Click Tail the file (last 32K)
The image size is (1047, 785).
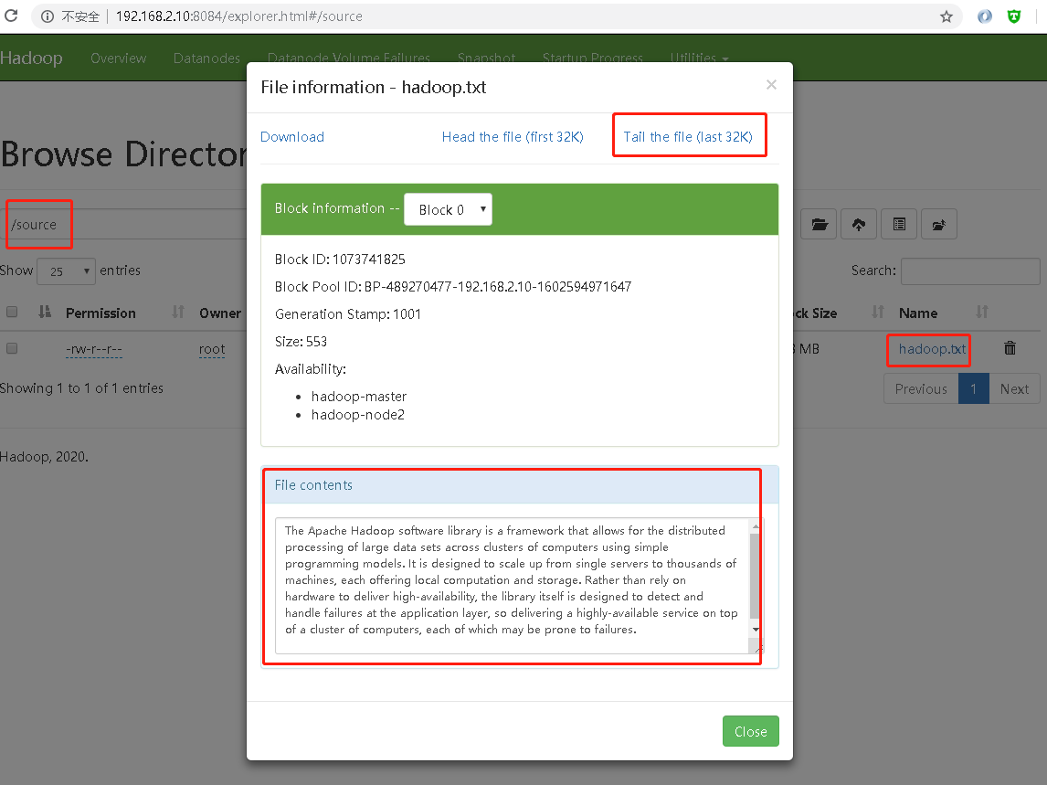click(688, 137)
